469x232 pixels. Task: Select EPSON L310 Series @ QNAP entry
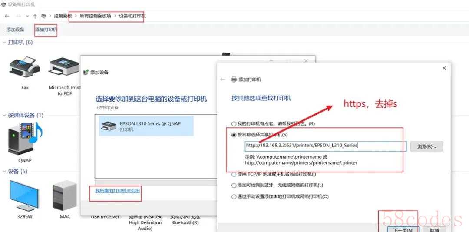click(146, 126)
